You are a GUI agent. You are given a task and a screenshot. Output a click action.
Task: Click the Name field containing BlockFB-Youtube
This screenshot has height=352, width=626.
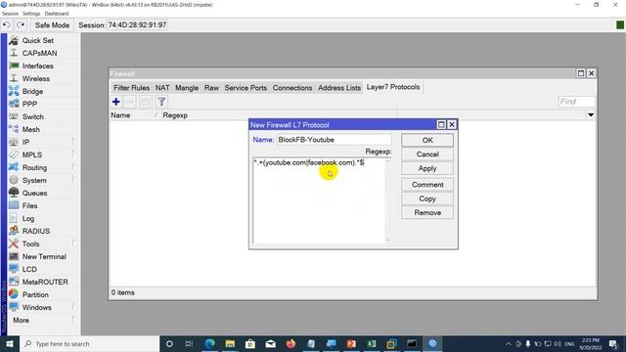[x=334, y=140]
